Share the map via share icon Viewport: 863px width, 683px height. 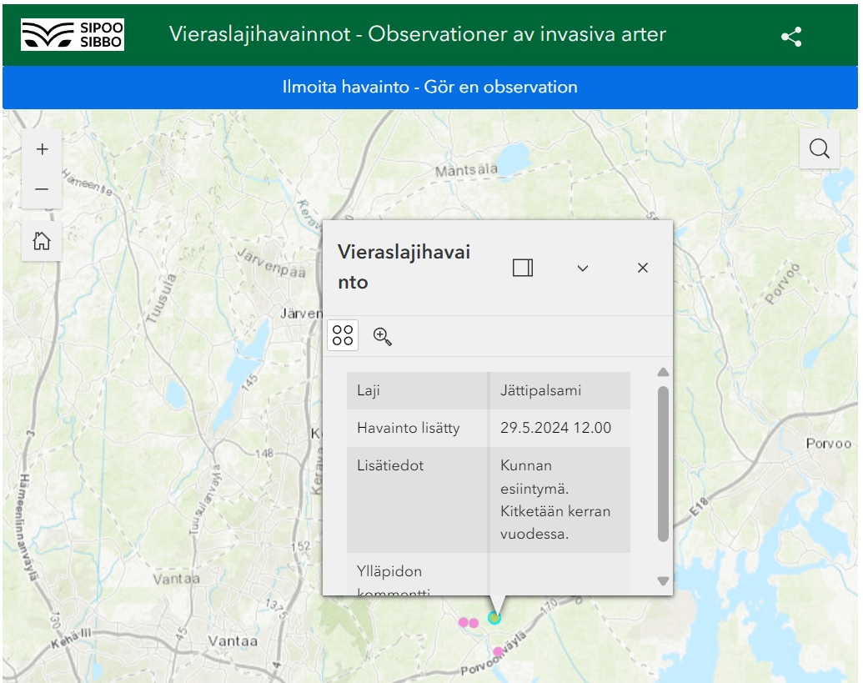click(x=790, y=37)
